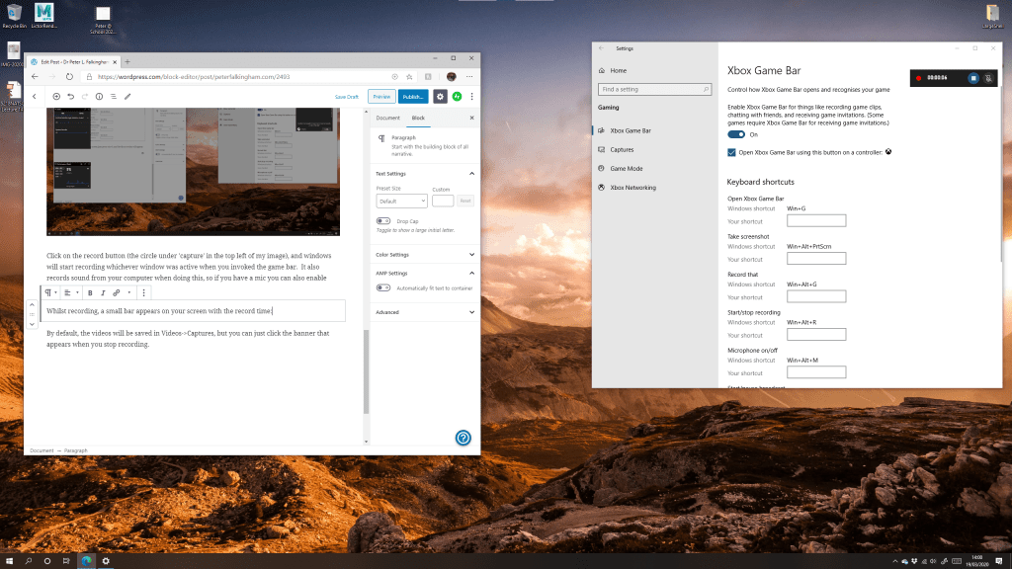Uncheck open Game Bar with controller button
Screen dimensions: 1012x569
731,152
